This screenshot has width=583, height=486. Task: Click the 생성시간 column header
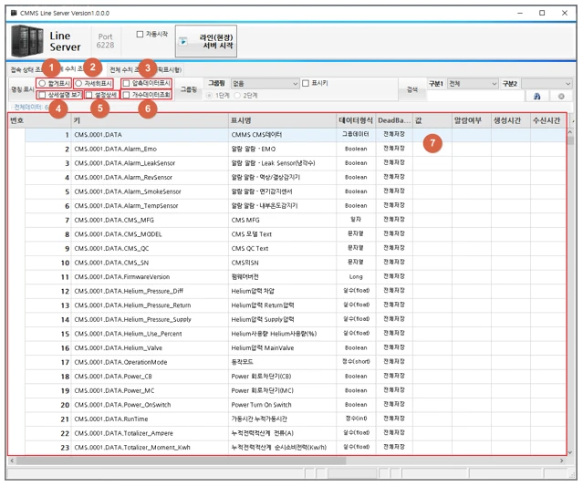(x=511, y=120)
